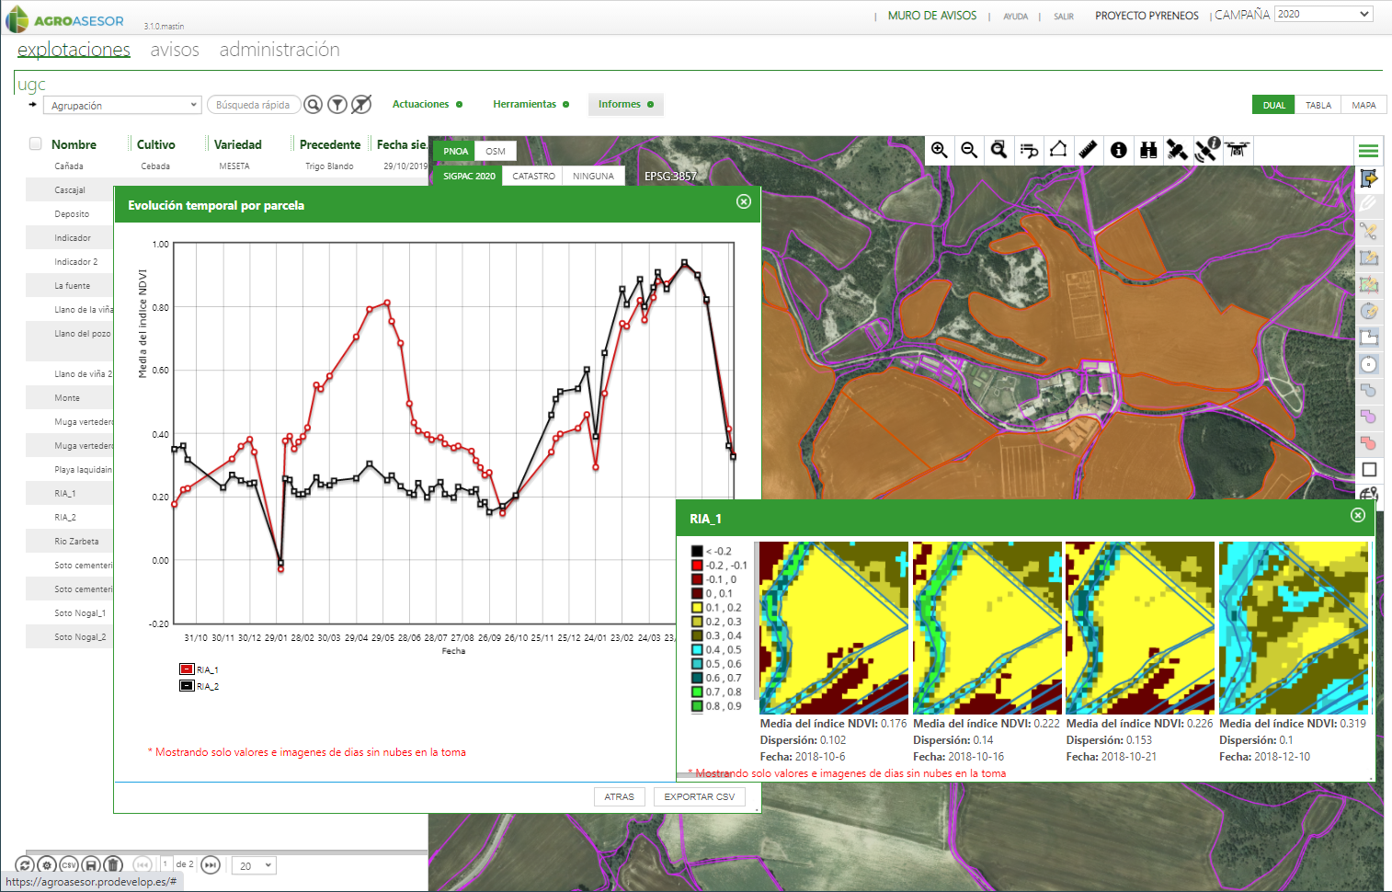
Task: Click the search magnifier button next to Búsqueda rápida
Action: click(x=314, y=105)
